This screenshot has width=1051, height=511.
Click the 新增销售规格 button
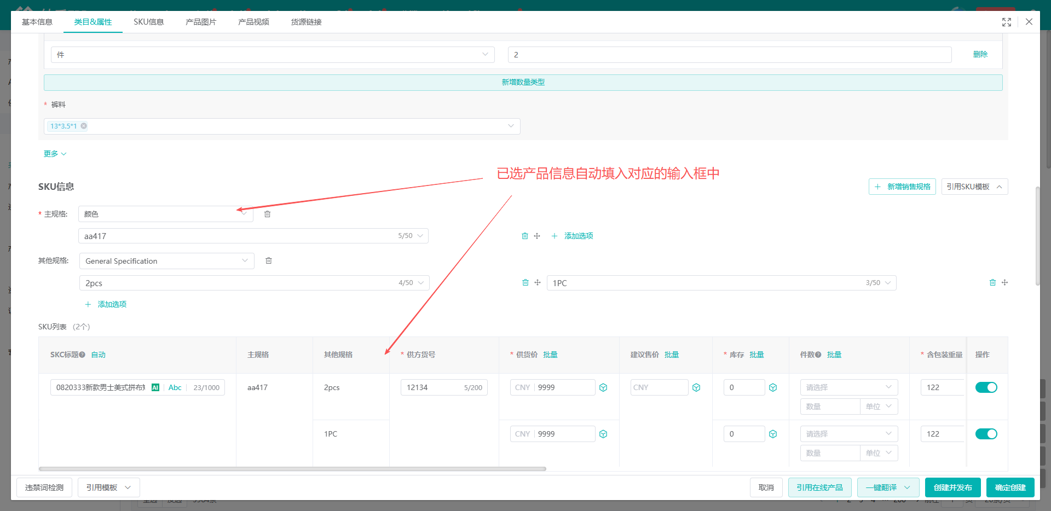pos(902,187)
